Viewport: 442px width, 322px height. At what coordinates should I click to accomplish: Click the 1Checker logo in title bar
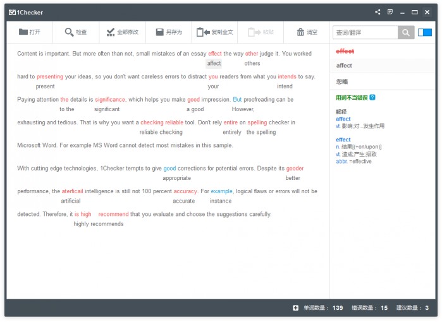(x=26, y=13)
